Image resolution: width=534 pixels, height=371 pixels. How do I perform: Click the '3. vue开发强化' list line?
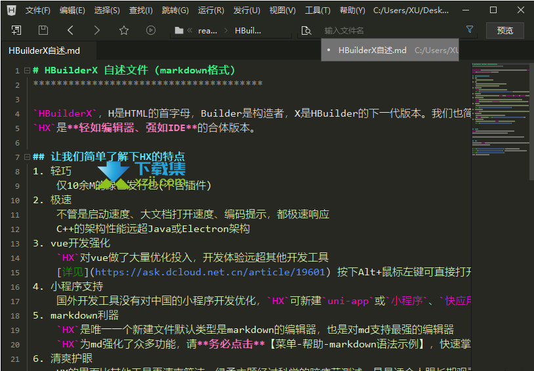[72, 243]
